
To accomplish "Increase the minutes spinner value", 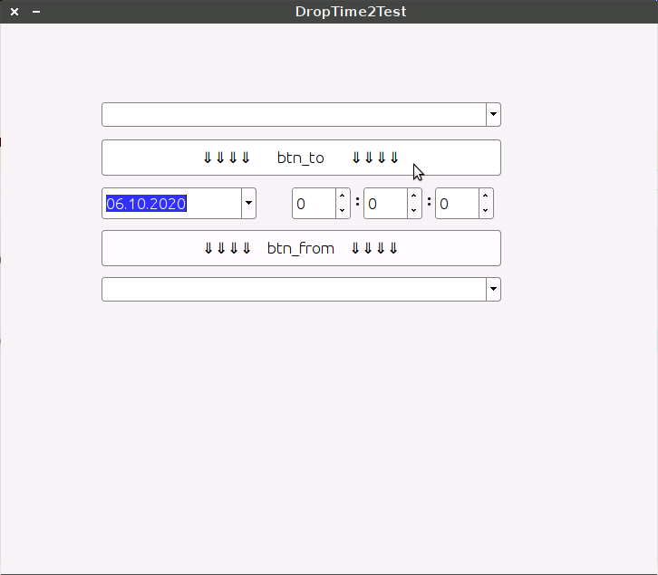I will 414,196.
